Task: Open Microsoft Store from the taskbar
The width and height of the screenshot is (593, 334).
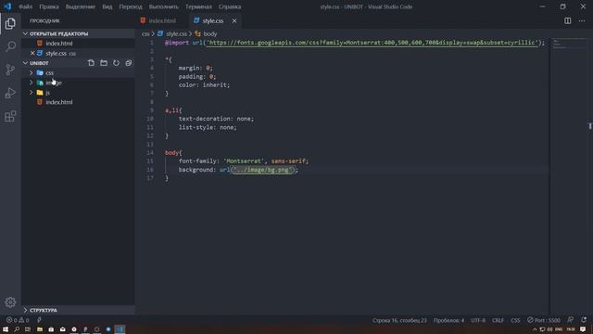Action: (51, 329)
